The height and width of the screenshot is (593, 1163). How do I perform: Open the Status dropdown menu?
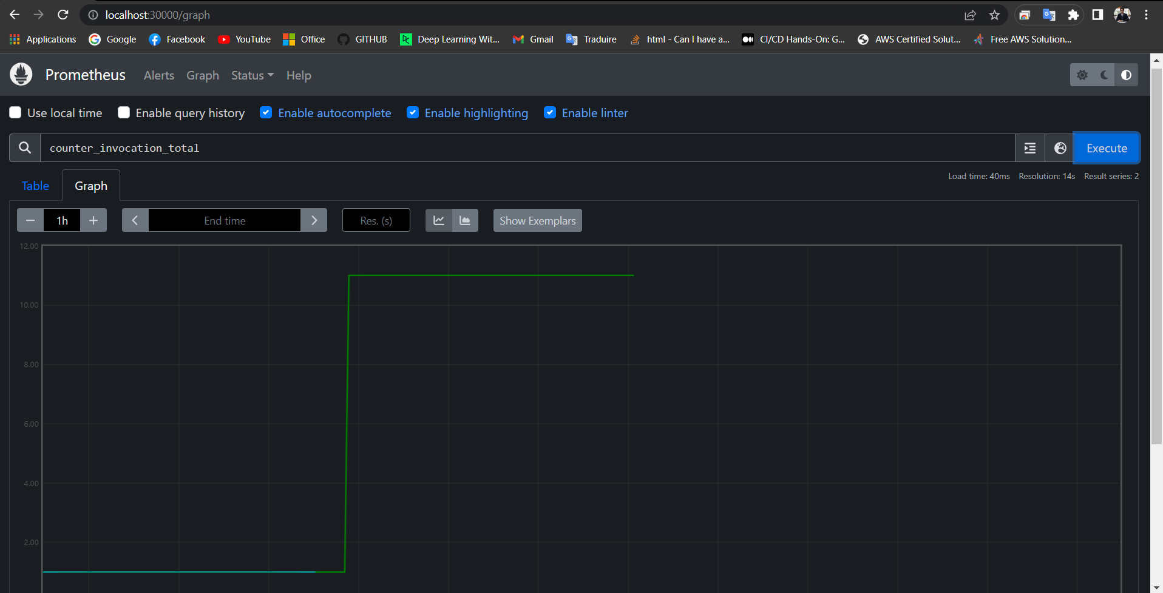252,75
